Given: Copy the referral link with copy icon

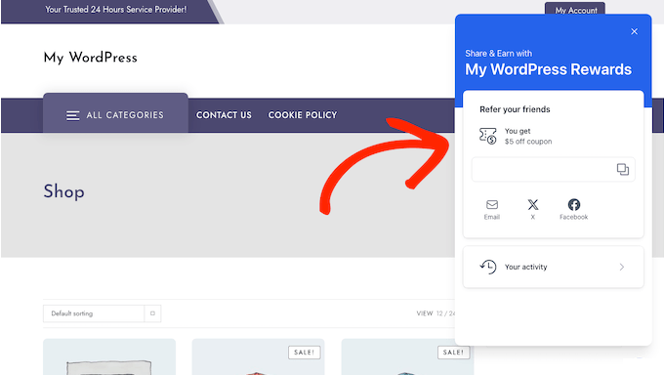Looking at the screenshot, I should [x=623, y=170].
